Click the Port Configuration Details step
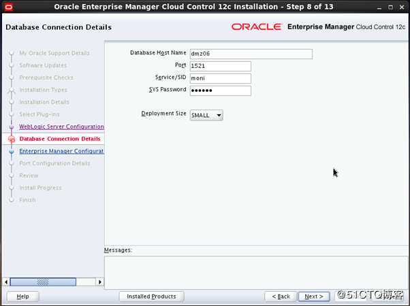The image size is (410, 306). coord(54,163)
